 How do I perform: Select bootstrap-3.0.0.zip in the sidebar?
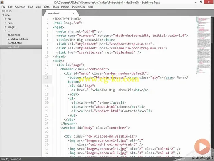click(x=18, y=39)
